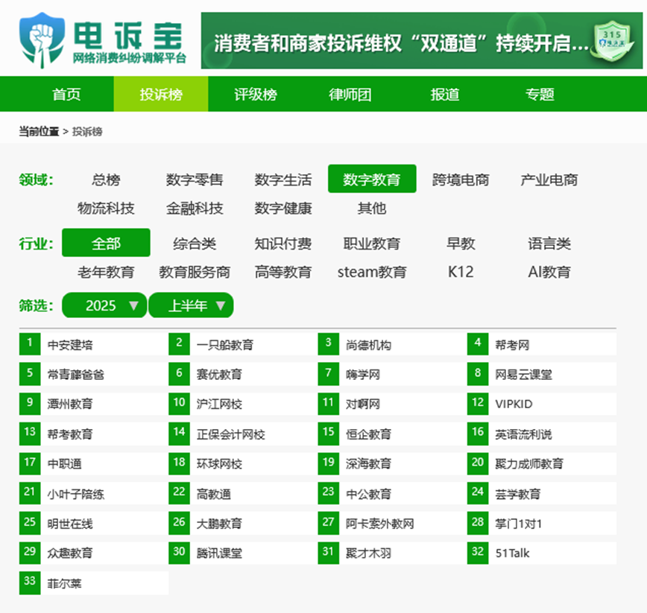Choose the 教育服务商 industry filter
This screenshot has height=613, width=647.
pyautogui.click(x=195, y=272)
